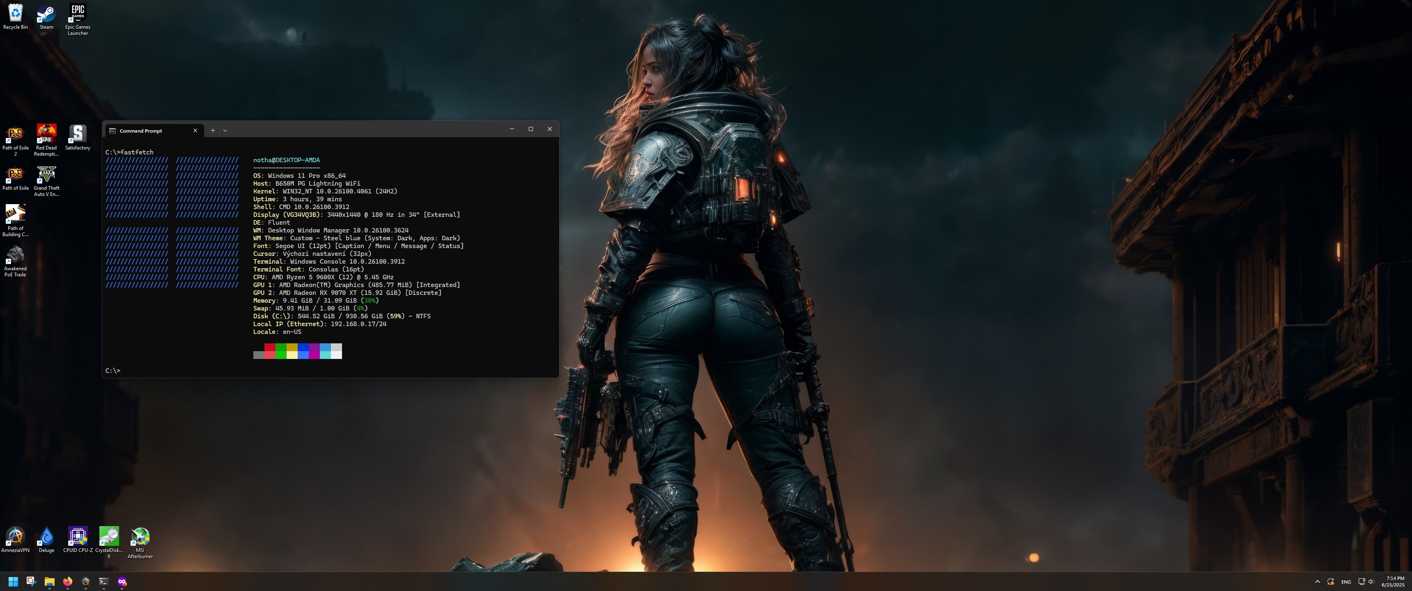The width and height of the screenshot is (1412, 591).
Task: Close the Command Prompt tab
Action: pos(195,131)
